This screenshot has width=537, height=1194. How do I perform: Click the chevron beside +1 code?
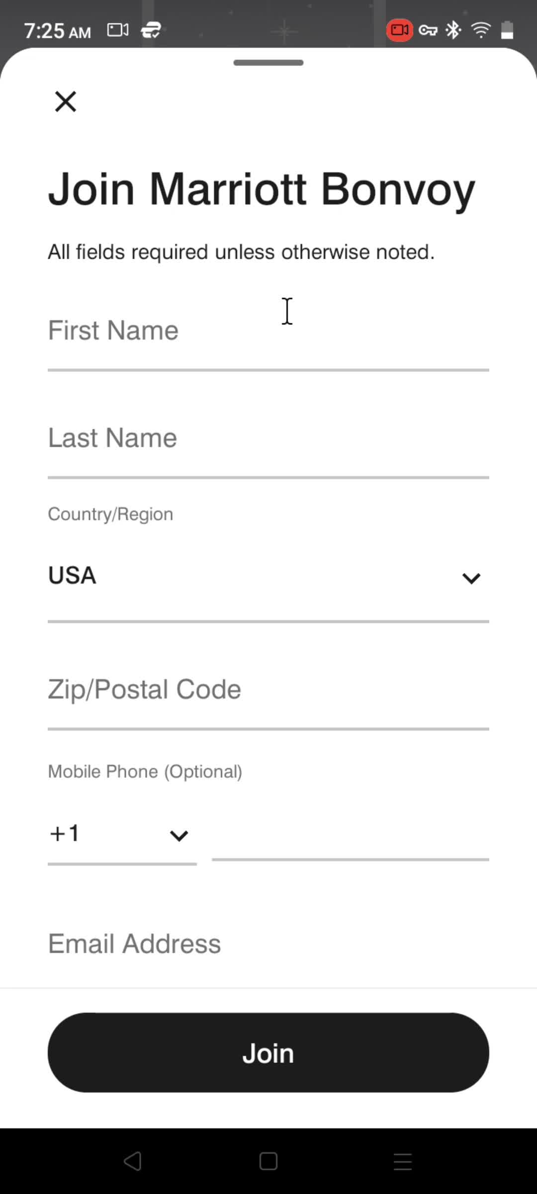[x=179, y=835]
